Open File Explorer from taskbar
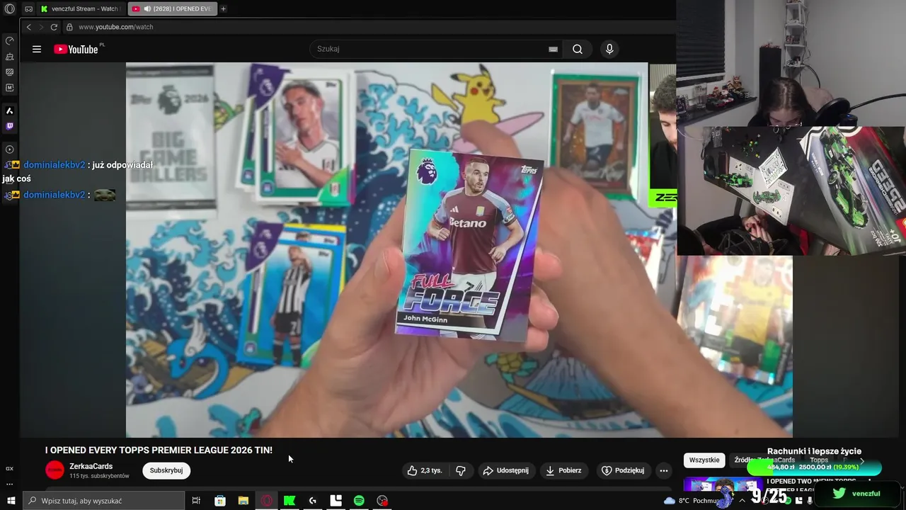The height and width of the screenshot is (510, 906). [x=243, y=501]
